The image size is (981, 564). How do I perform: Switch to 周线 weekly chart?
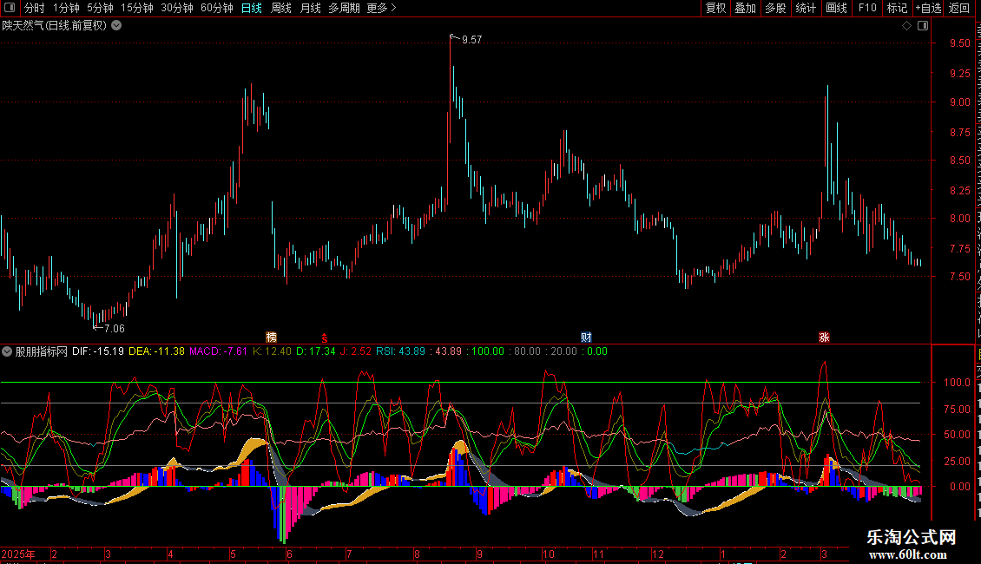click(x=281, y=8)
